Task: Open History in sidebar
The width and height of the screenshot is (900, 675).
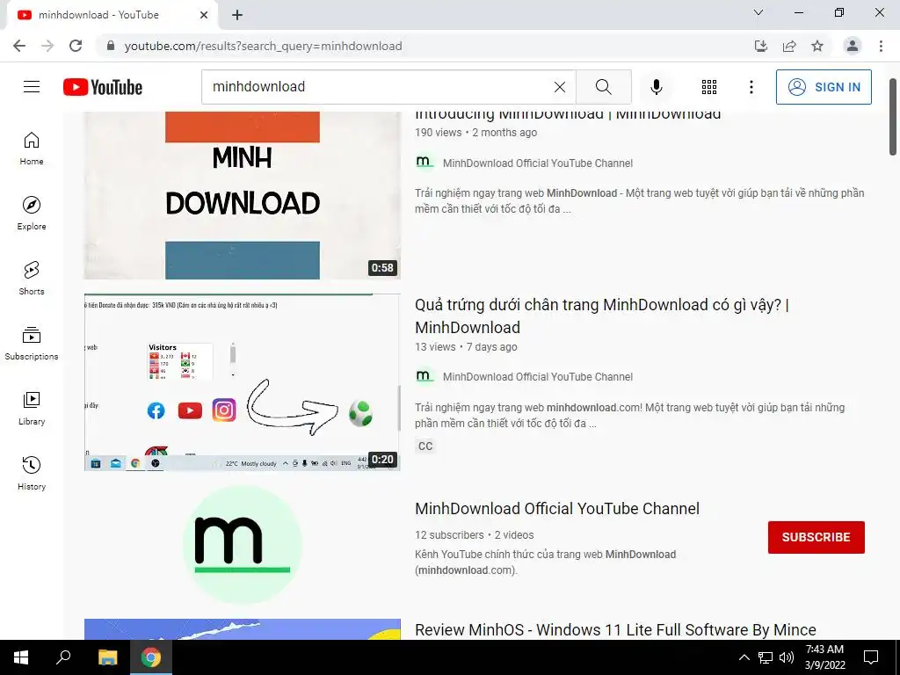Action: (32, 474)
